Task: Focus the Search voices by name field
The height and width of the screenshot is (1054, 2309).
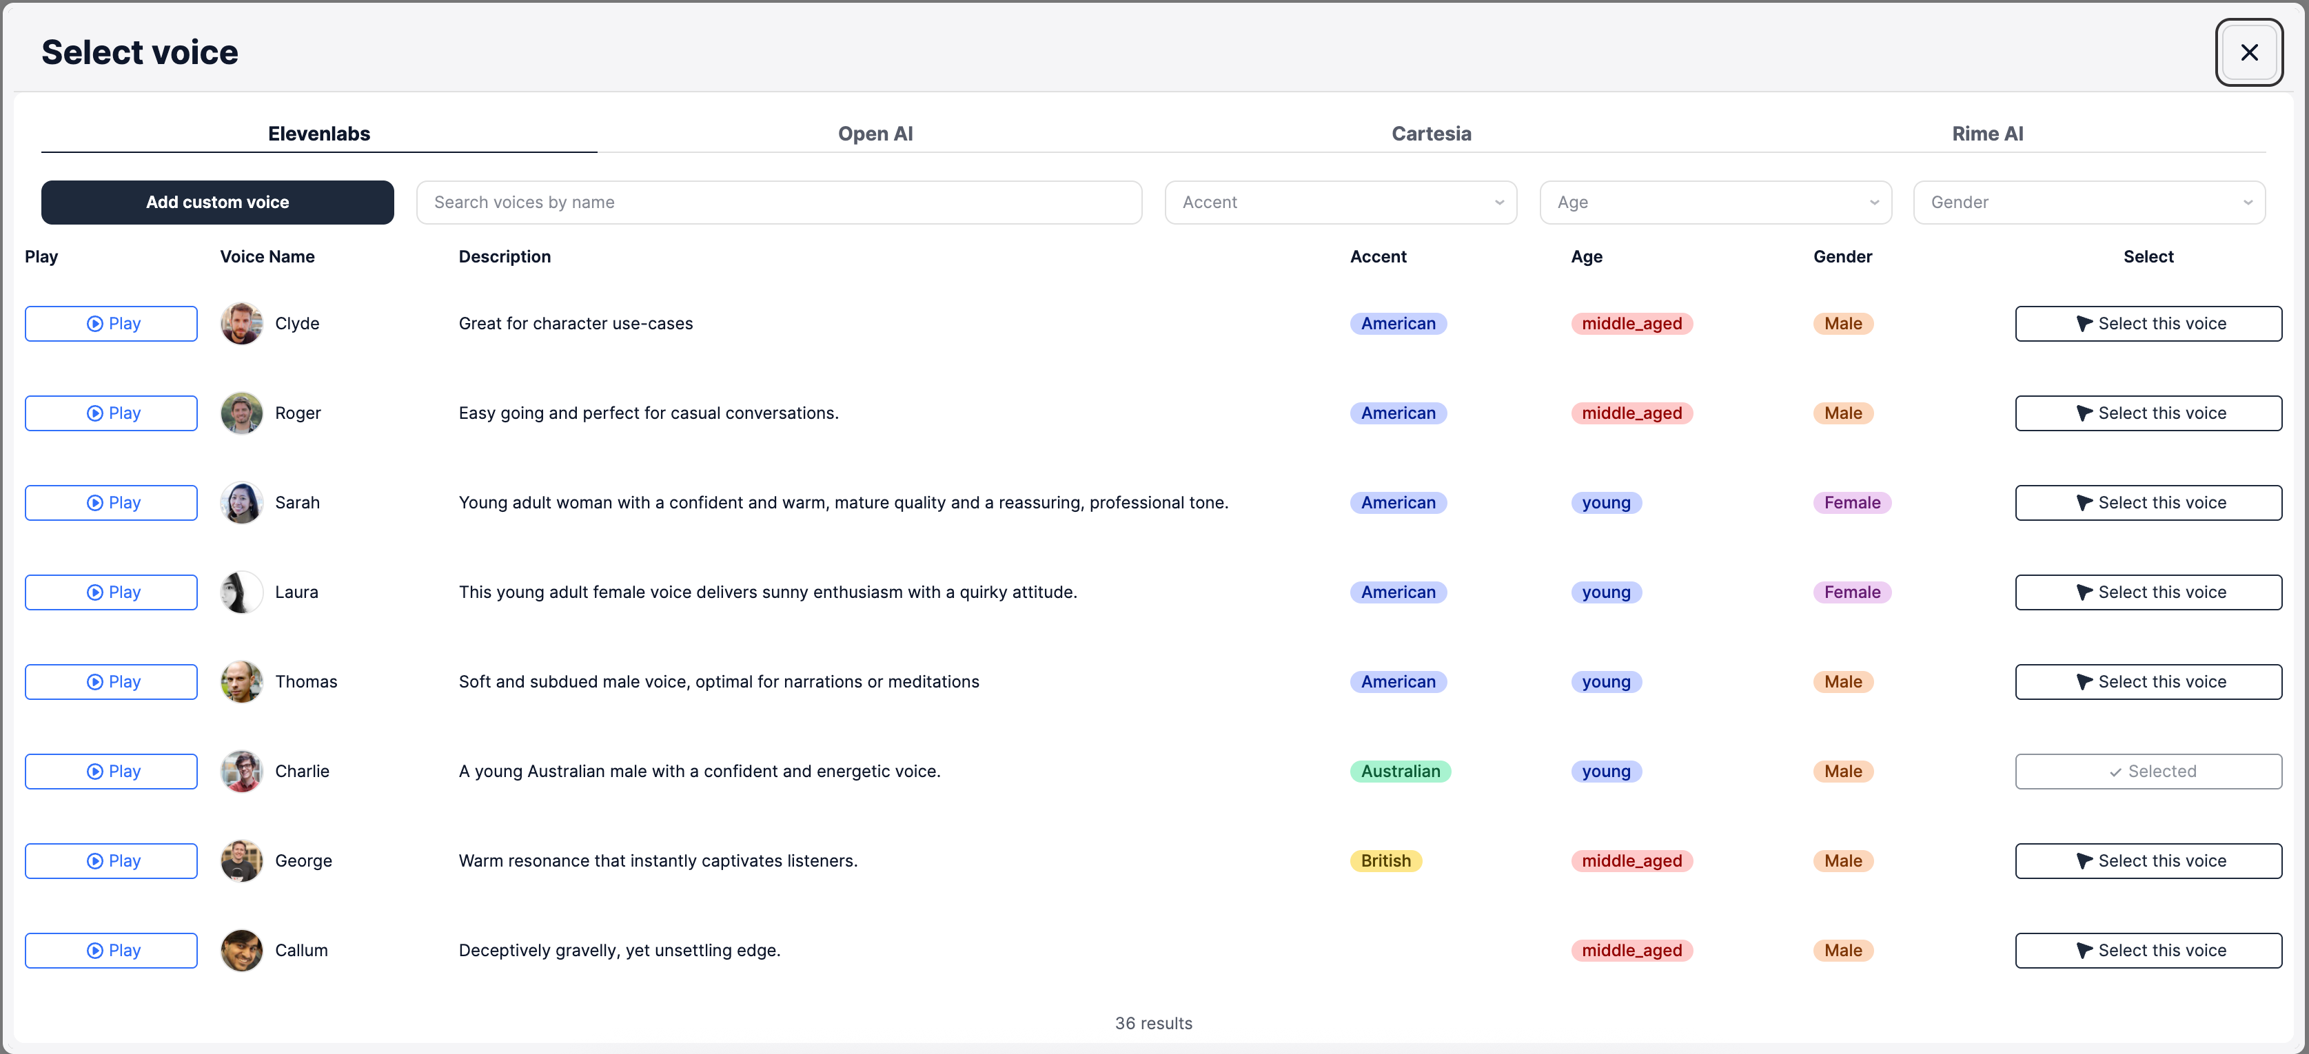Action: (779, 203)
